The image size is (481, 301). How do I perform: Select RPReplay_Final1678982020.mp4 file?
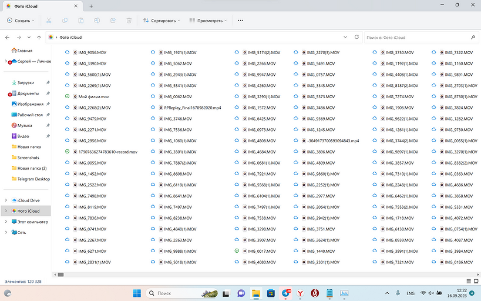pyautogui.click(x=192, y=108)
